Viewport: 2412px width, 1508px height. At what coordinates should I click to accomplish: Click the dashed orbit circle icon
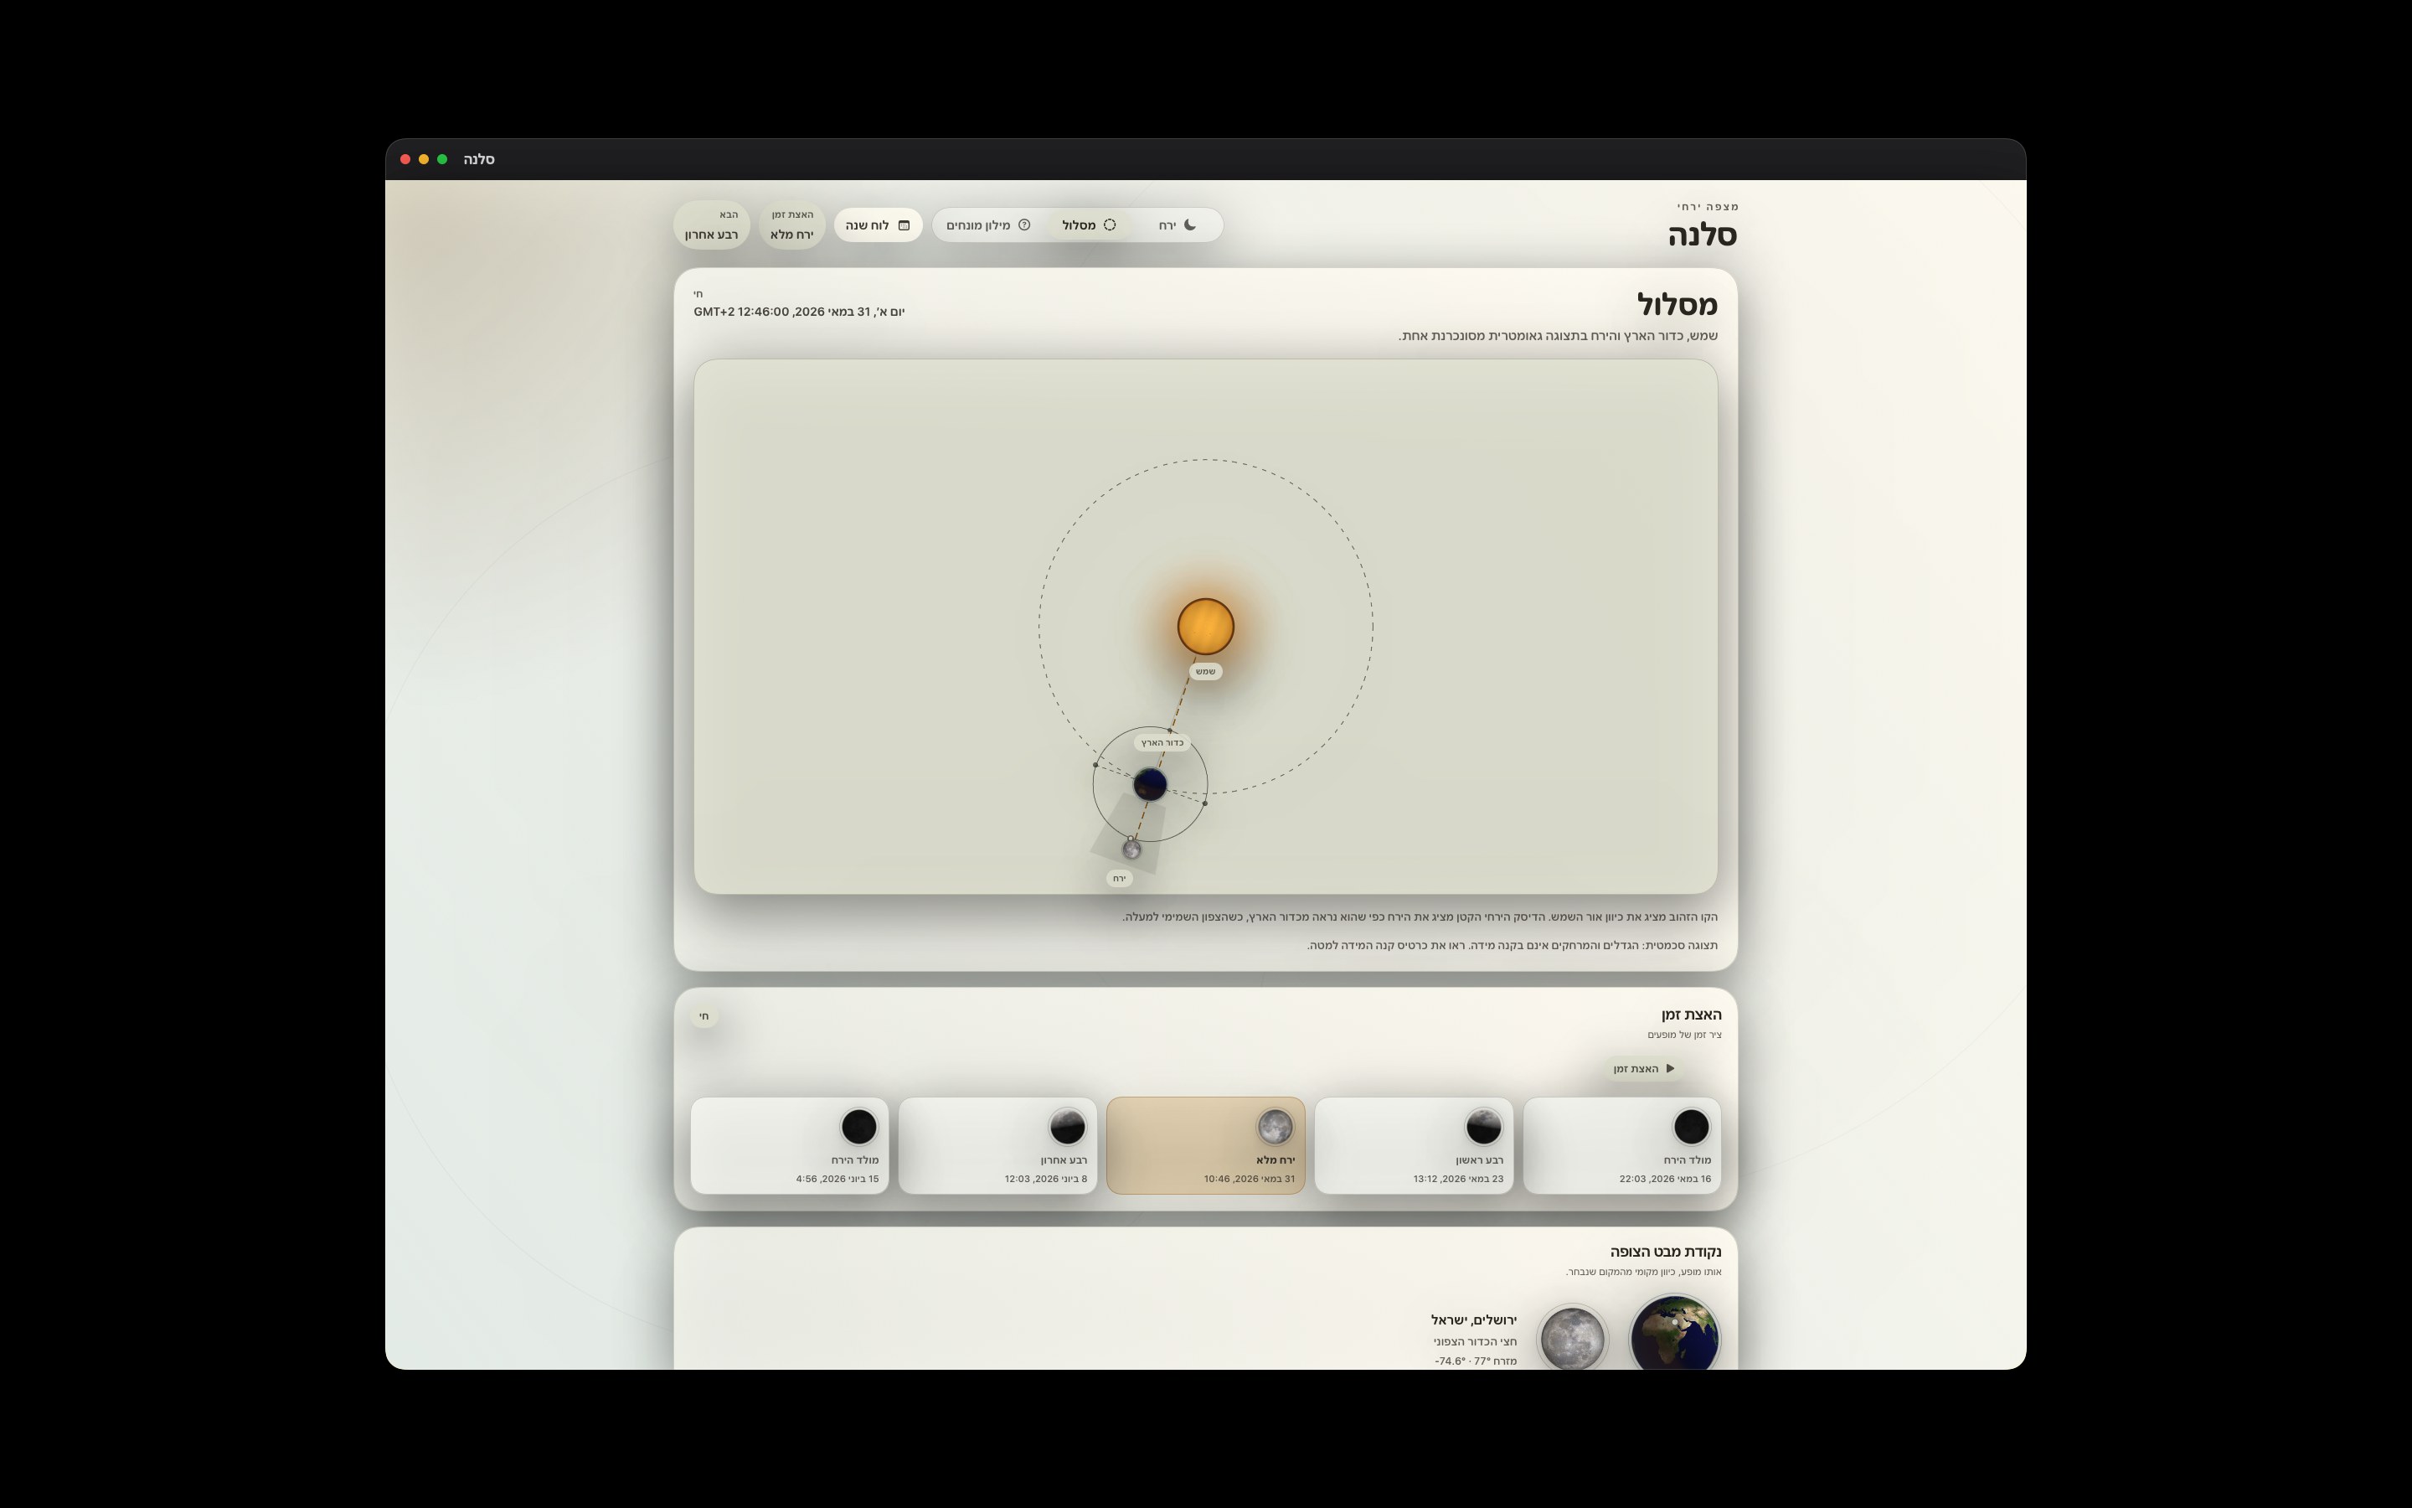click(1110, 225)
